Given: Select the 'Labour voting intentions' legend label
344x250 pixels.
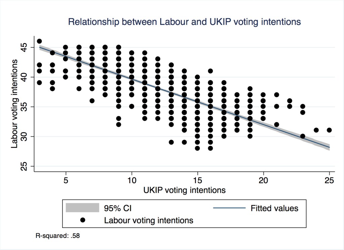Looking at the screenshot, I should (149, 220).
